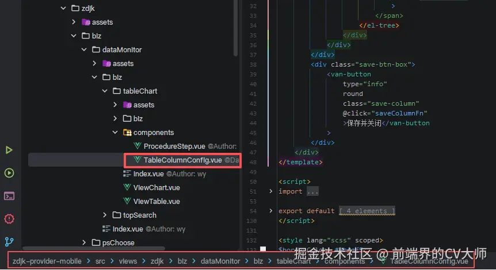Open TableColumnConfig.vue in the project tree
The width and height of the screenshot is (496, 270).
pyautogui.click(x=182, y=160)
